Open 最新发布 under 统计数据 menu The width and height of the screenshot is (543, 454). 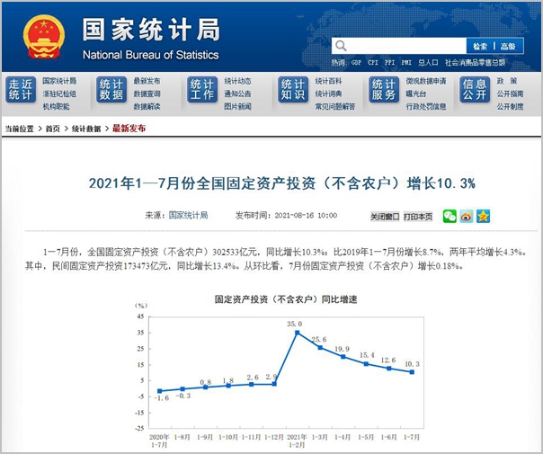[x=147, y=81]
